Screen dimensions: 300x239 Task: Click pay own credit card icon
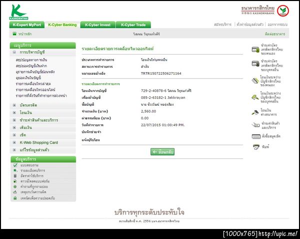pos(255,50)
